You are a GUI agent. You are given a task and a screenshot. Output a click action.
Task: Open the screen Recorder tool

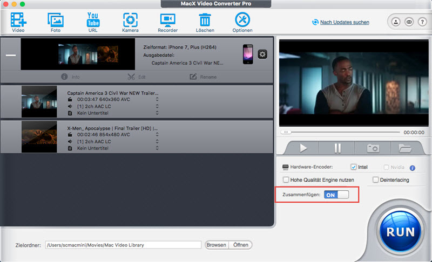point(167,22)
